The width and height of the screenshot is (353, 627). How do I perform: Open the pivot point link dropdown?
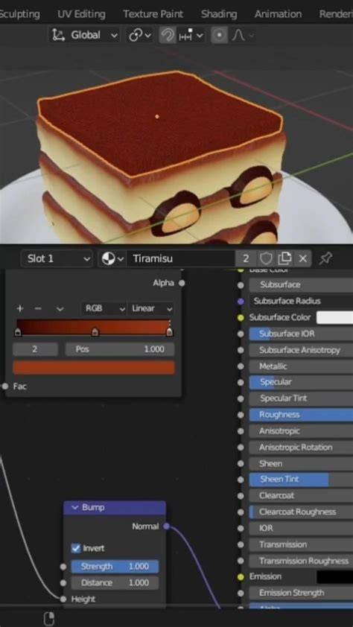(x=139, y=35)
